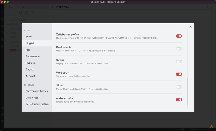The width and height of the screenshot is (216, 131).
Task: Click the Delmar's Obsidian vault title
Action: [x=17, y=20]
